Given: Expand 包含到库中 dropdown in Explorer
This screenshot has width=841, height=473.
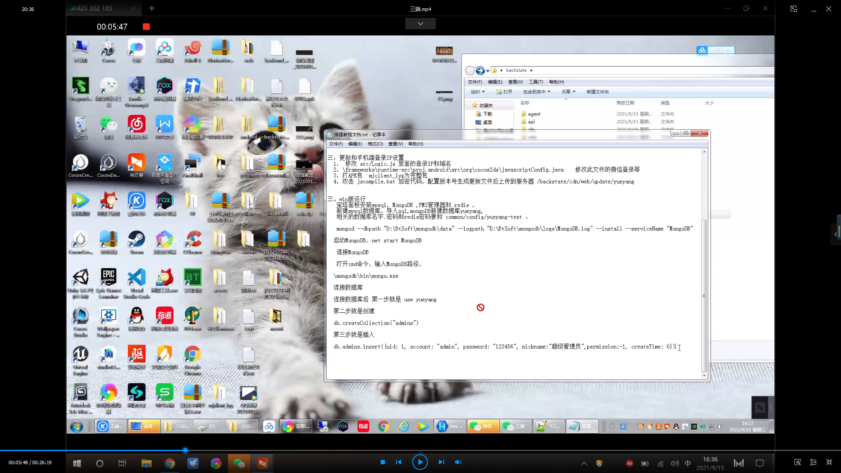Looking at the screenshot, I should (x=537, y=92).
